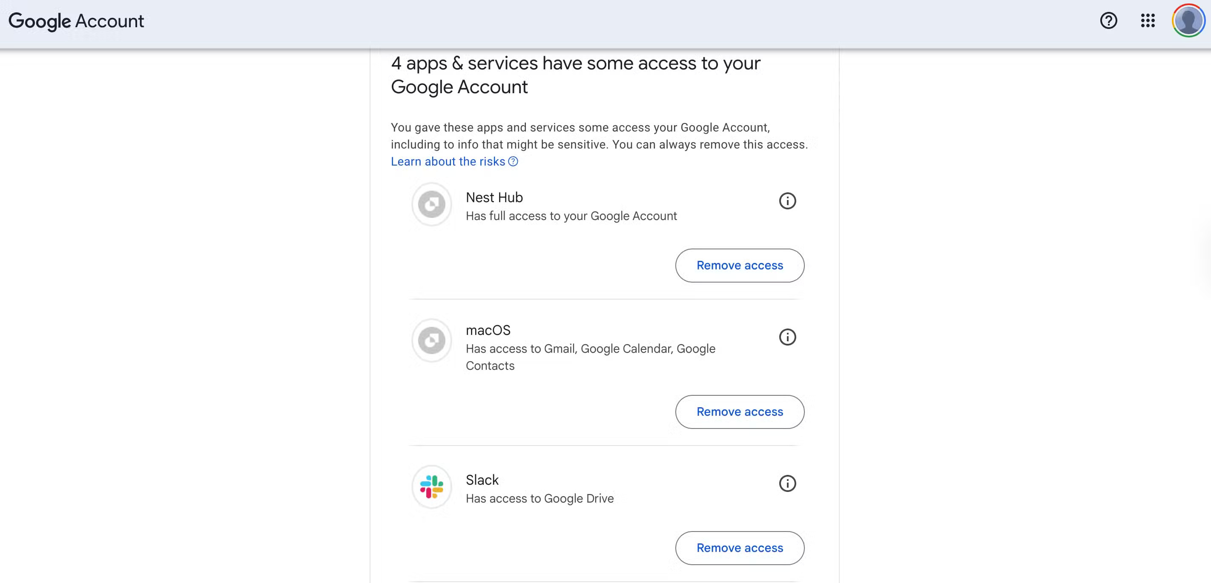Click the Has access to Google Drive text

tap(539, 498)
